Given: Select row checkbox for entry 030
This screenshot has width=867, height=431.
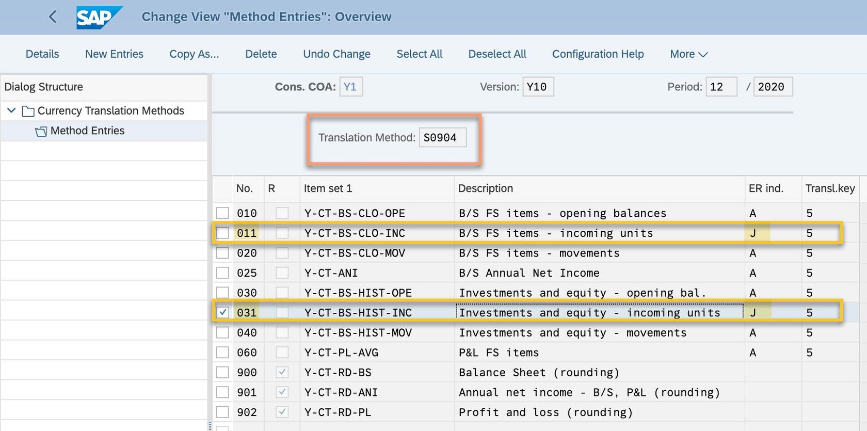Looking at the screenshot, I should (x=222, y=293).
